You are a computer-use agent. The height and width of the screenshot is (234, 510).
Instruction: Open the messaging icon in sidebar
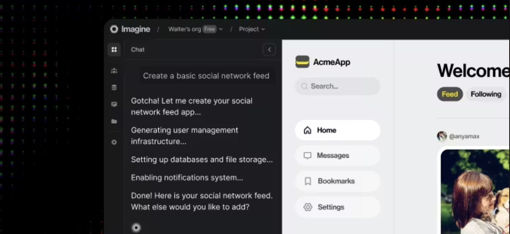(114, 104)
